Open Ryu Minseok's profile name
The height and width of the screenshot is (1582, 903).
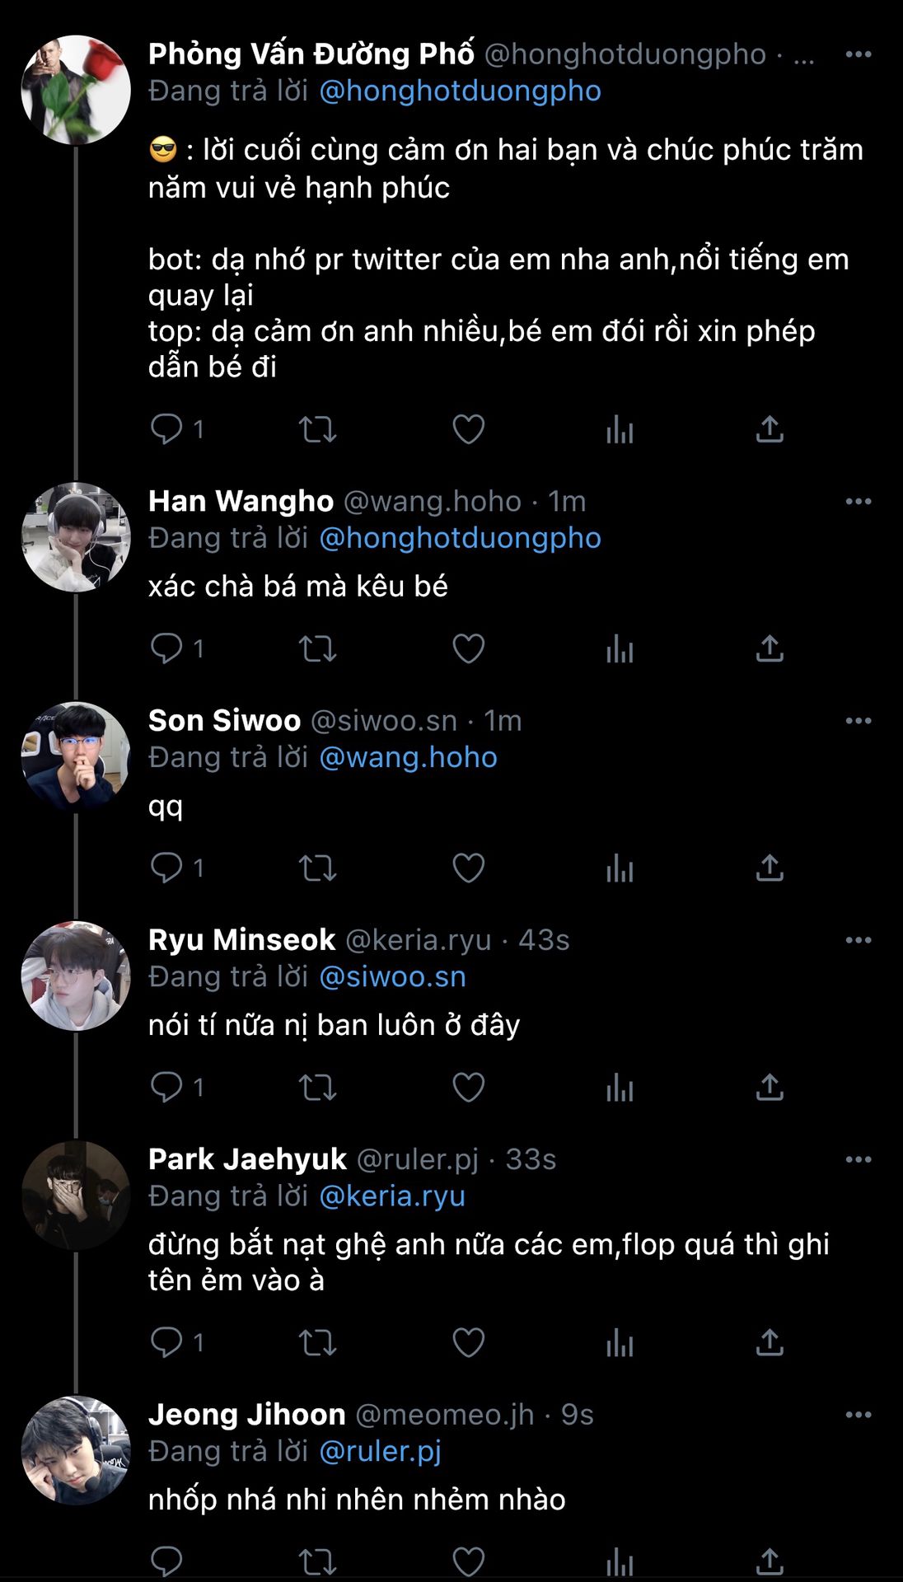point(241,940)
